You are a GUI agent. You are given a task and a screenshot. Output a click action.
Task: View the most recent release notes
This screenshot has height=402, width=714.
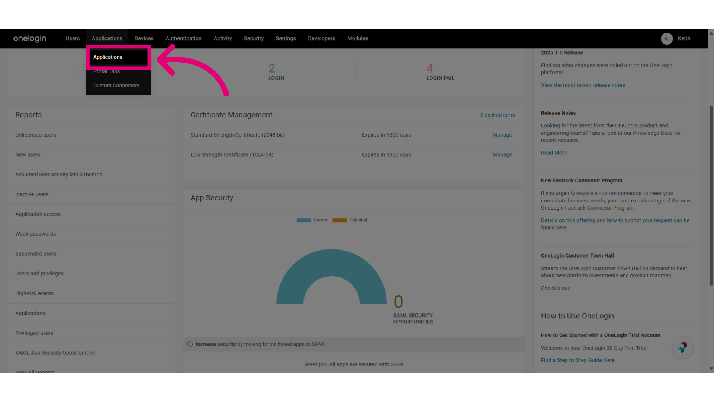pyautogui.click(x=583, y=85)
